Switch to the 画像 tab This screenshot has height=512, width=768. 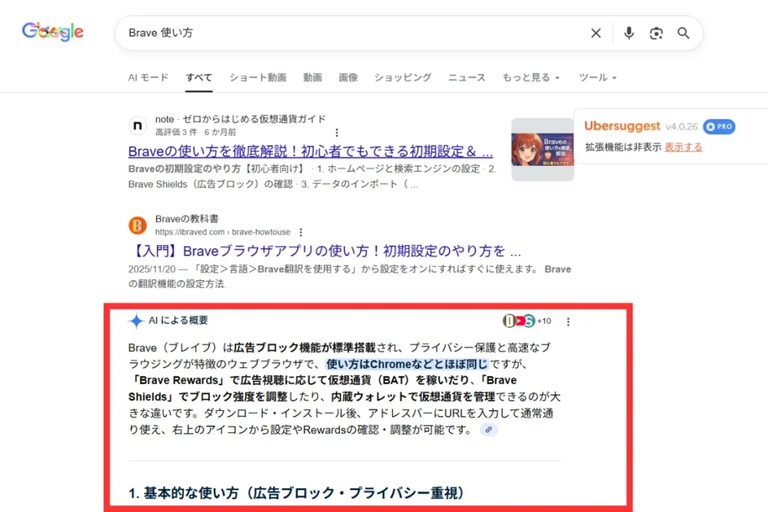pos(348,77)
